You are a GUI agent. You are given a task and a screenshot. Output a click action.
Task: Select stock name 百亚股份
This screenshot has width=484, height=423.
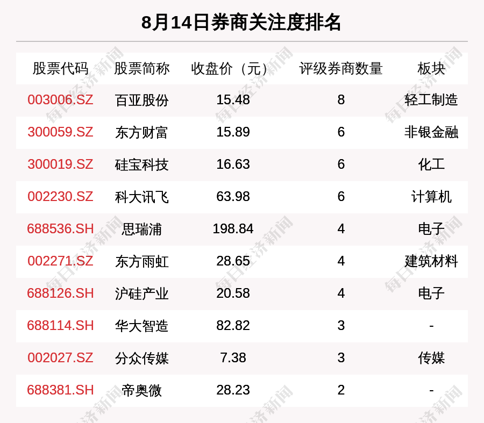141,101
